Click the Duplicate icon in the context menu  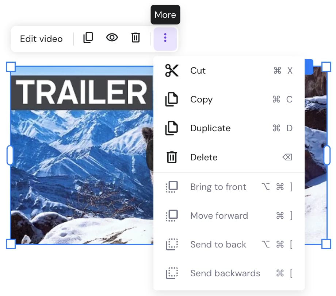172,128
